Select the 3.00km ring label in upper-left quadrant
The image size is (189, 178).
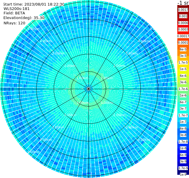(58, 53)
